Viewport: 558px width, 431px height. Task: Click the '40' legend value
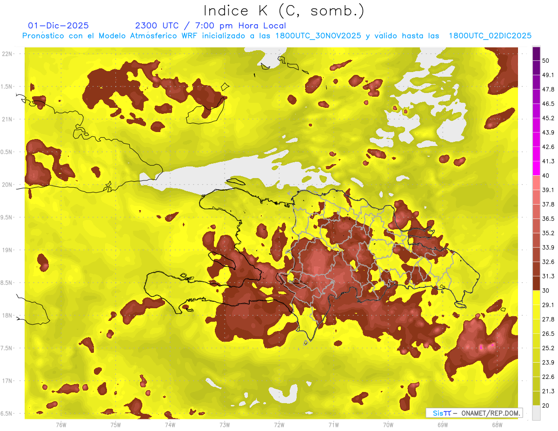[546, 176]
